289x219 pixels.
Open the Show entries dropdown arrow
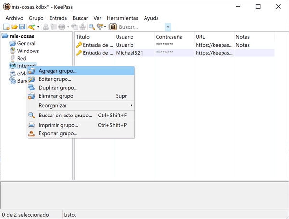105,27
